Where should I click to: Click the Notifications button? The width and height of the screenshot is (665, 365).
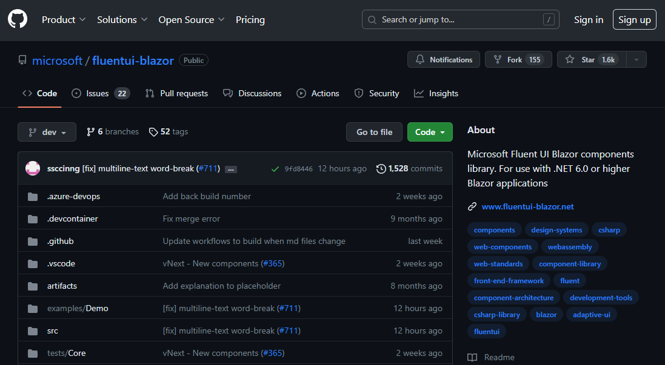click(x=444, y=60)
